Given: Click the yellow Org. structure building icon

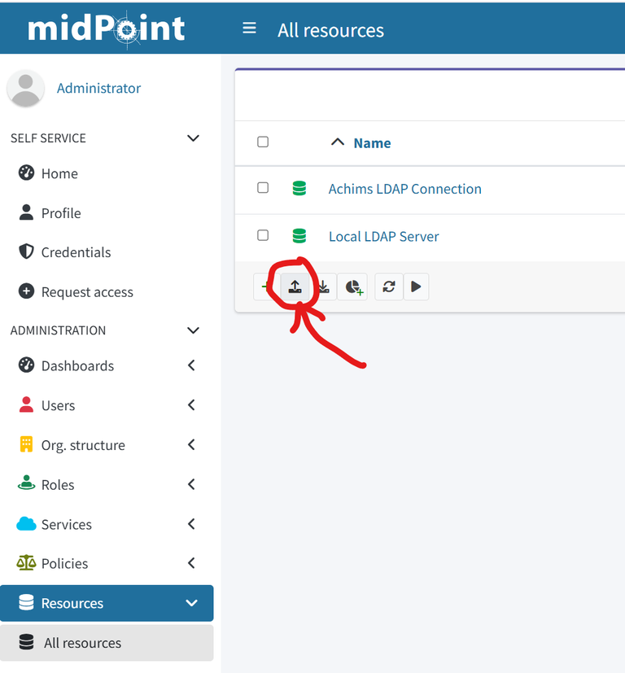Looking at the screenshot, I should (26, 444).
